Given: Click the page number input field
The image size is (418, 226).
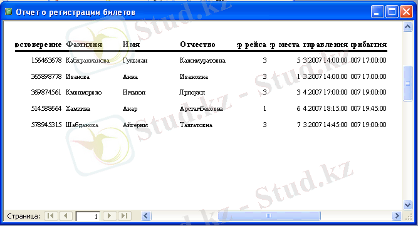Looking at the screenshot, I should (88, 216).
